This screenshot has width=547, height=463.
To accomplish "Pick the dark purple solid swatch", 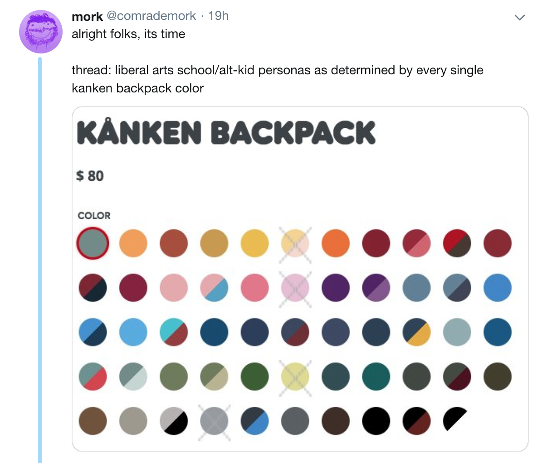I will (x=336, y=288).
